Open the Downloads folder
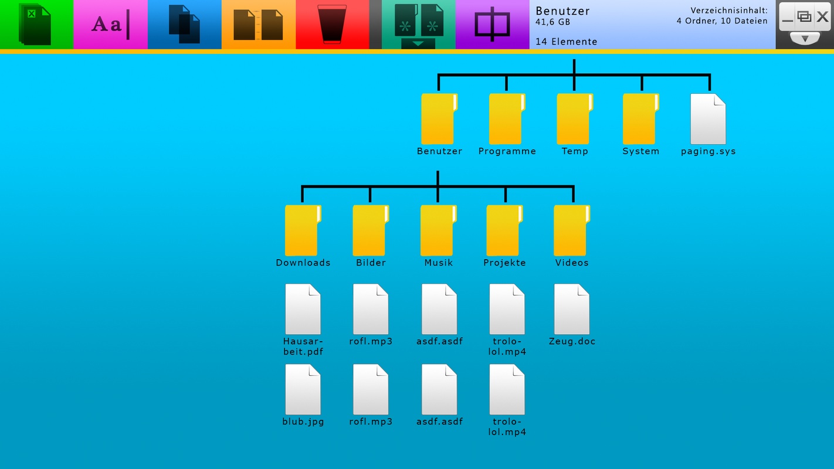The width and height of the screenshot is (834, 469). (303, 230)
